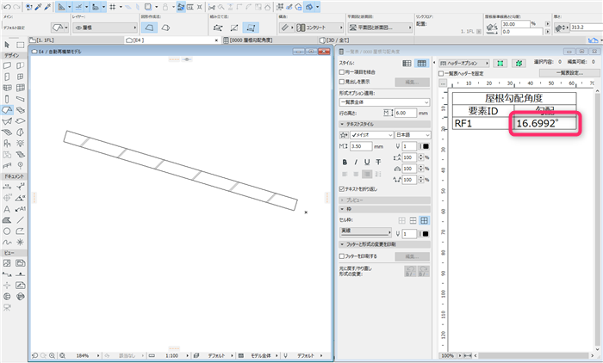Click the Redo icon in the top toolbar
This screenshot has width=603, height=363.
coord(16,7)
